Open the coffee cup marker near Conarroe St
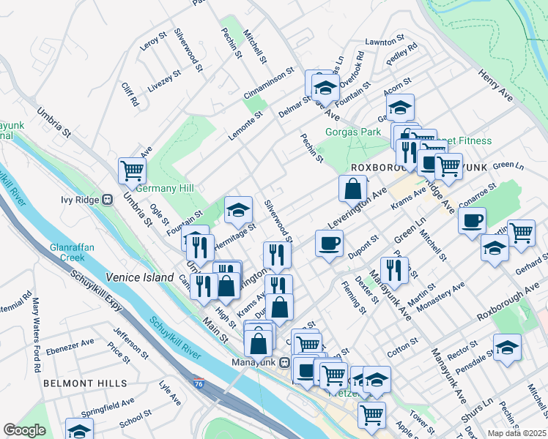This screenshot has height=439, width=548. (x=472, y=221)
